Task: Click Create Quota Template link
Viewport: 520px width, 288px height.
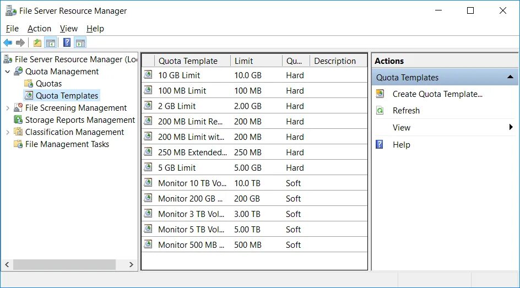Action: [437, 94]
